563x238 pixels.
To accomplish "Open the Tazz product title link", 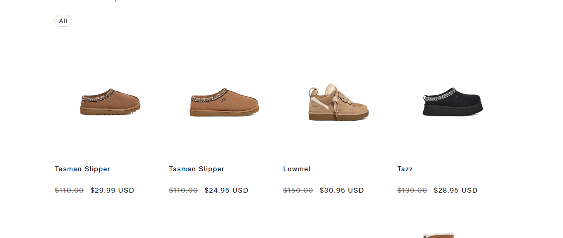I will pyautogui.click(x=405, y=169).
